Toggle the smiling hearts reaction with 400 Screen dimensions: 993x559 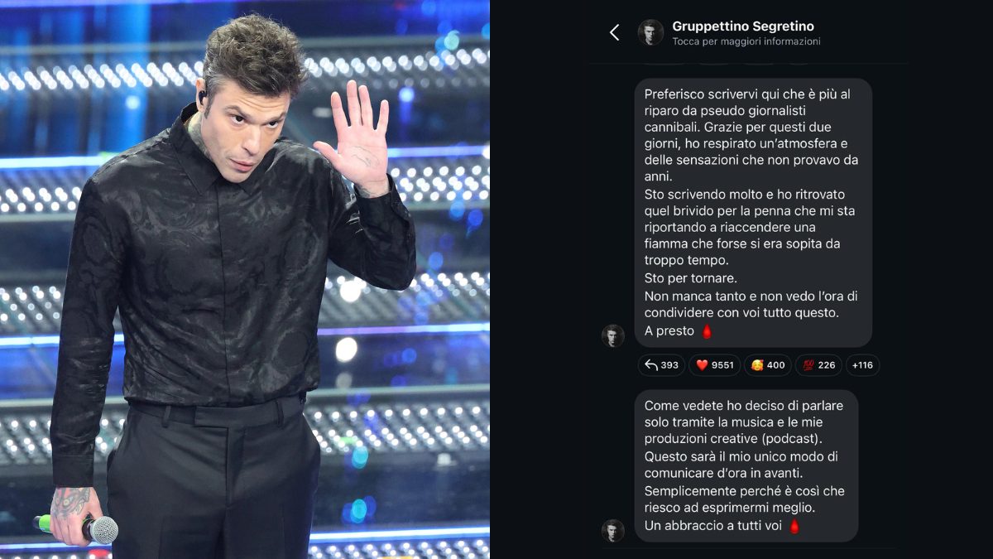(x=767, y=365)
